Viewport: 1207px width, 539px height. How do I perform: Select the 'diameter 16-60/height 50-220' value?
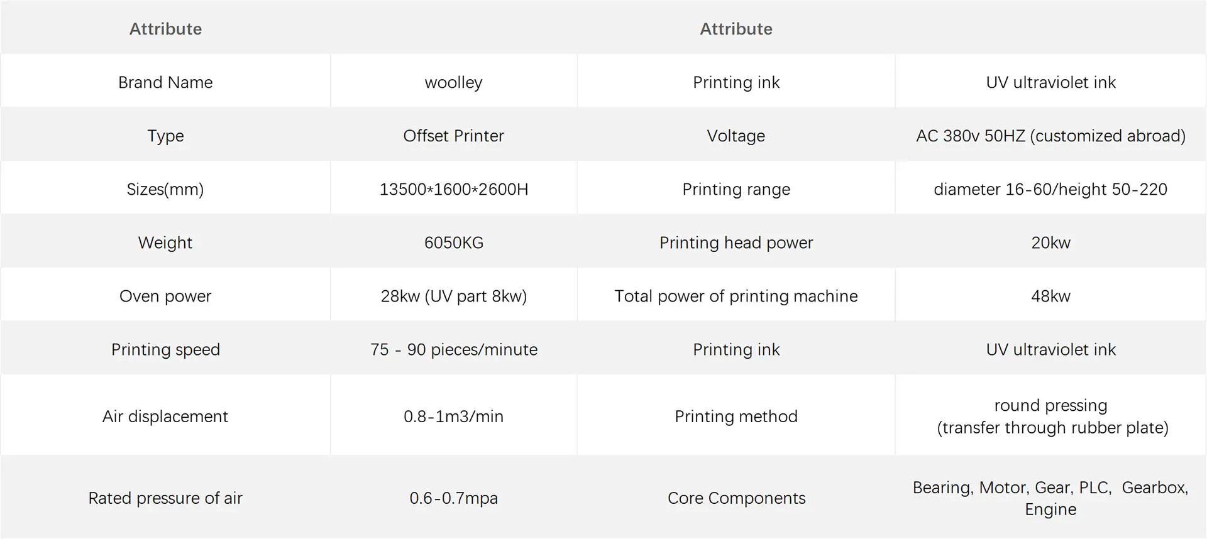coord(1050,189)
